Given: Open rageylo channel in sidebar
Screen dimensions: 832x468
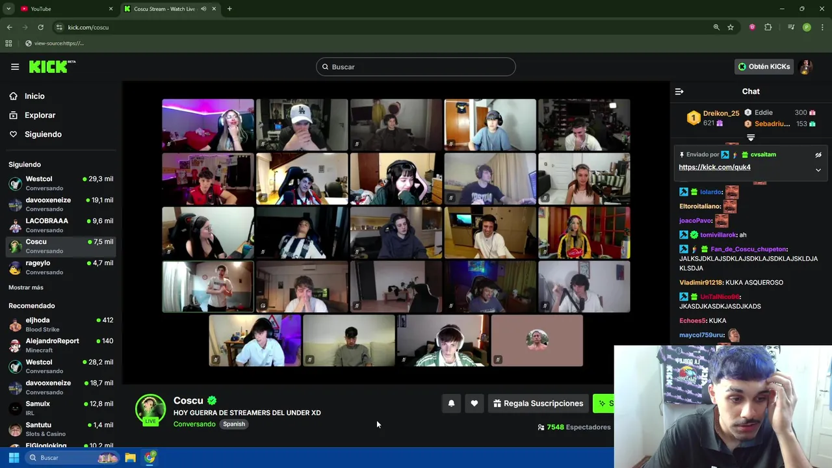Looking at the screenshot, I should pyautogui.click(x=61, y=267).
